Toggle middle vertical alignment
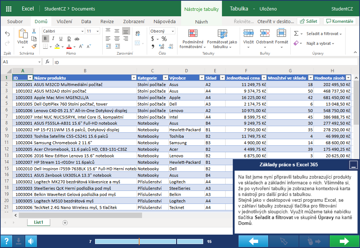 pyautogui.click(x=117, y=31)
